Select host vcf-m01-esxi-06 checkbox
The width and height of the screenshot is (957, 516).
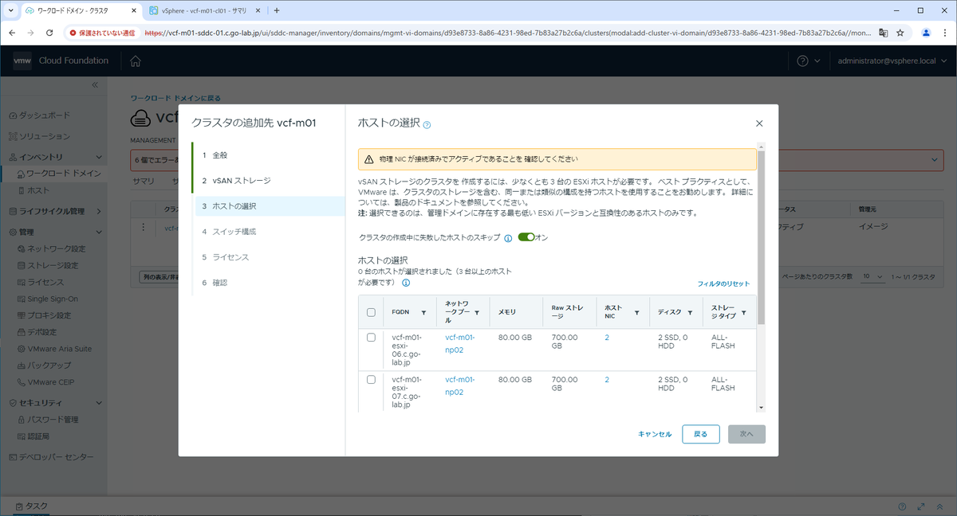[371, 338]
